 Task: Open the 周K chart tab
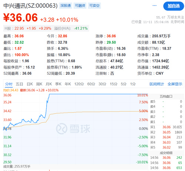pos(39,84)
